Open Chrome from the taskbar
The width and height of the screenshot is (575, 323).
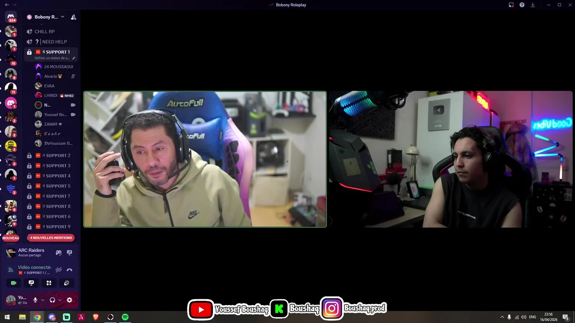point(37,317)
